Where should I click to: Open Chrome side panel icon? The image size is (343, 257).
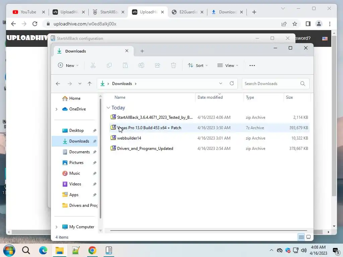[308, 24]
